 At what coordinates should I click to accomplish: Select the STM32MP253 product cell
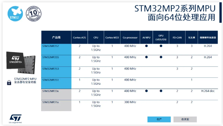(56, 72)
